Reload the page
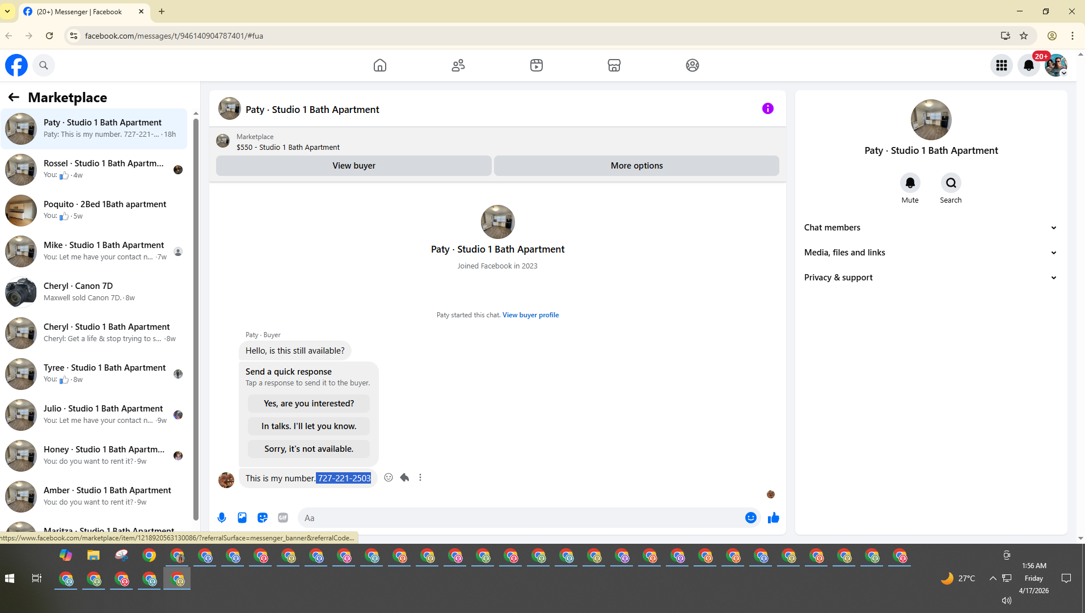1085x613 pixels. click(49, 36)
